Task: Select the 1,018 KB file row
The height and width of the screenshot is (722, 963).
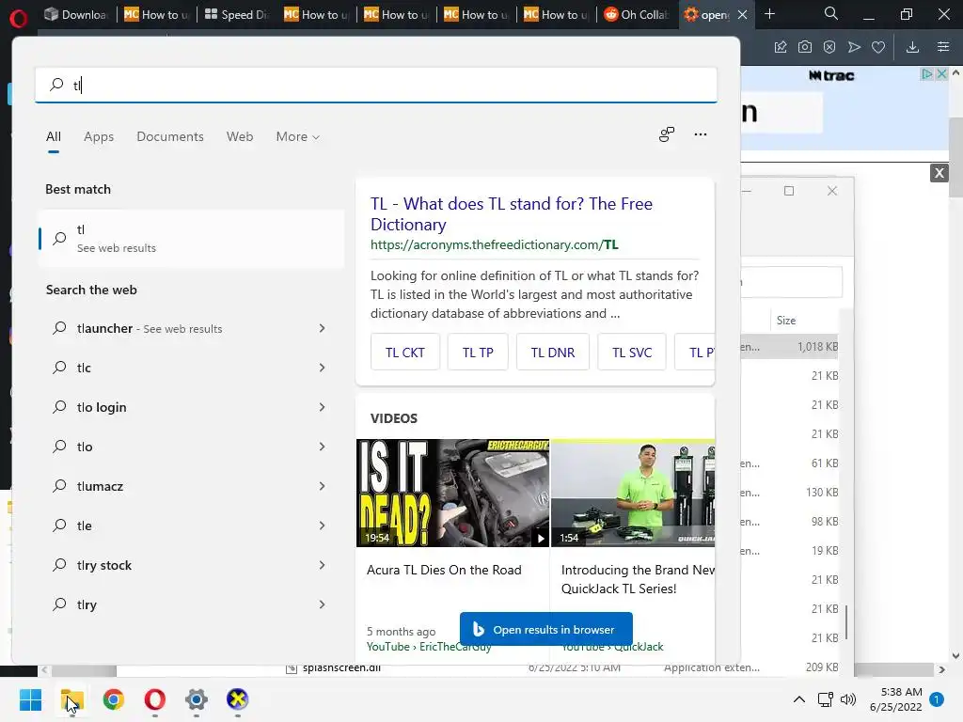Action: (790, 347)
